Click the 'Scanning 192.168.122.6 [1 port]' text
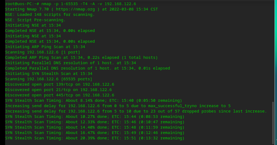 coord(43,52)
